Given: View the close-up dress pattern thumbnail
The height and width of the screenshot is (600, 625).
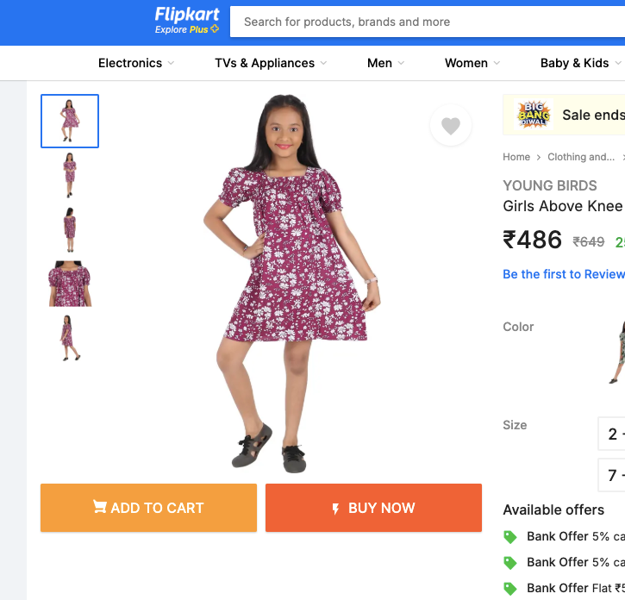Looking at the screenshot, I should 70,284.
